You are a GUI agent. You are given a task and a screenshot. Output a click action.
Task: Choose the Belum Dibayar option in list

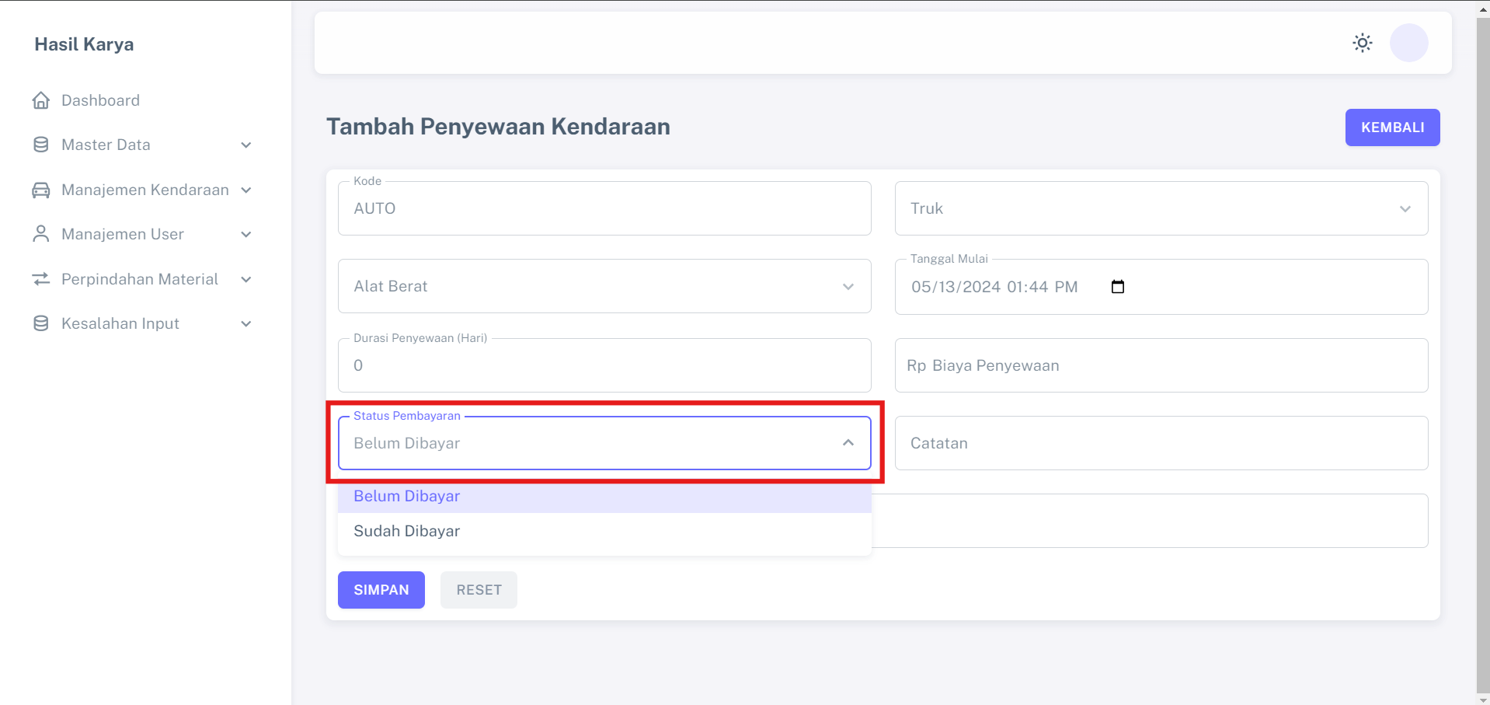(407, 496)
